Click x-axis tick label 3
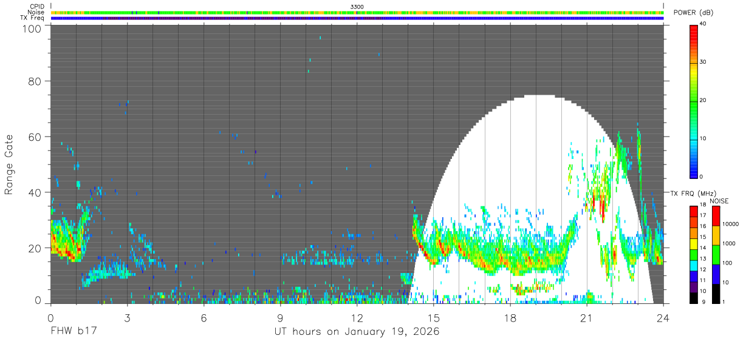The height and width of the screenshot is (344, 746). click(127, 317)
